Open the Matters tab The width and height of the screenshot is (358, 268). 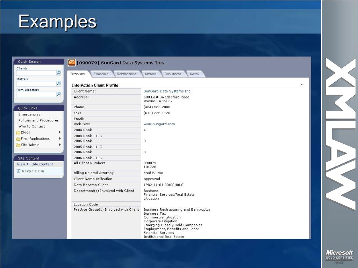[x=150, y=74]
